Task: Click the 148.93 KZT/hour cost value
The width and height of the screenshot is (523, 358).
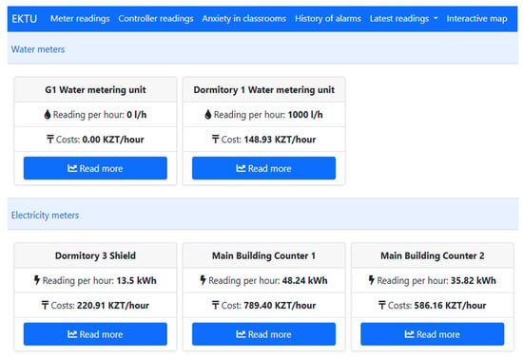Action: pyautogui.click(x=280, y=140)
